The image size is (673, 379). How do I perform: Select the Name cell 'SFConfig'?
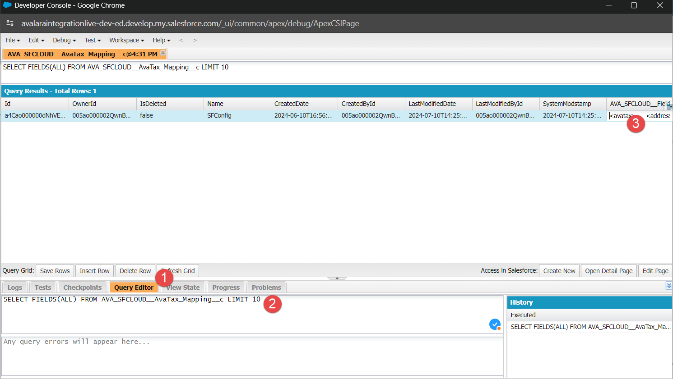(237, 116)
